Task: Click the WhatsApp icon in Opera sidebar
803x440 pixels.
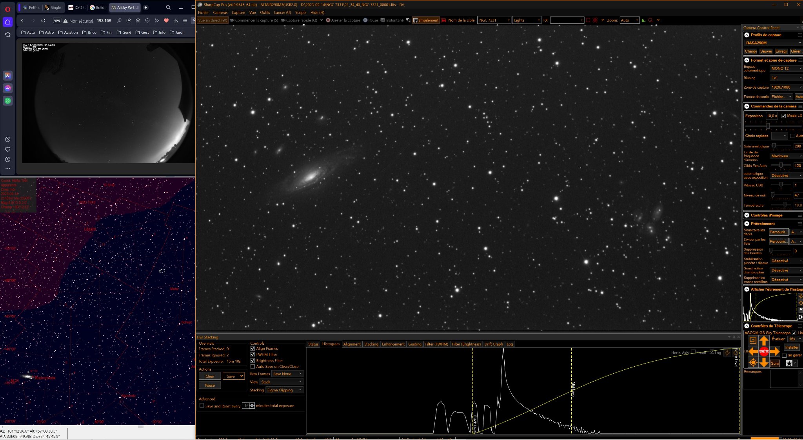Action: [x=7, y=101]
